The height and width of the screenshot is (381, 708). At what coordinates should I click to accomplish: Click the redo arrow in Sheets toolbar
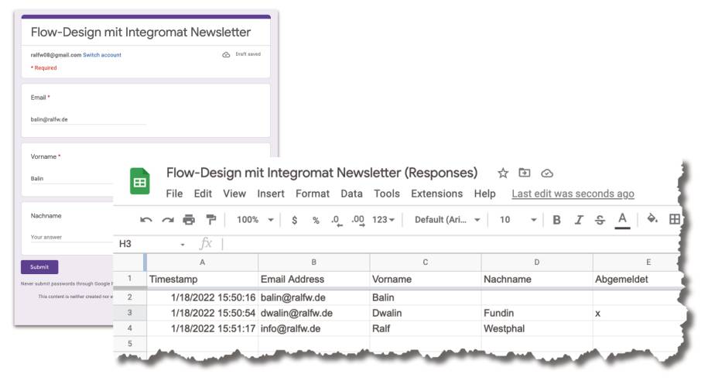click(167, 220)
